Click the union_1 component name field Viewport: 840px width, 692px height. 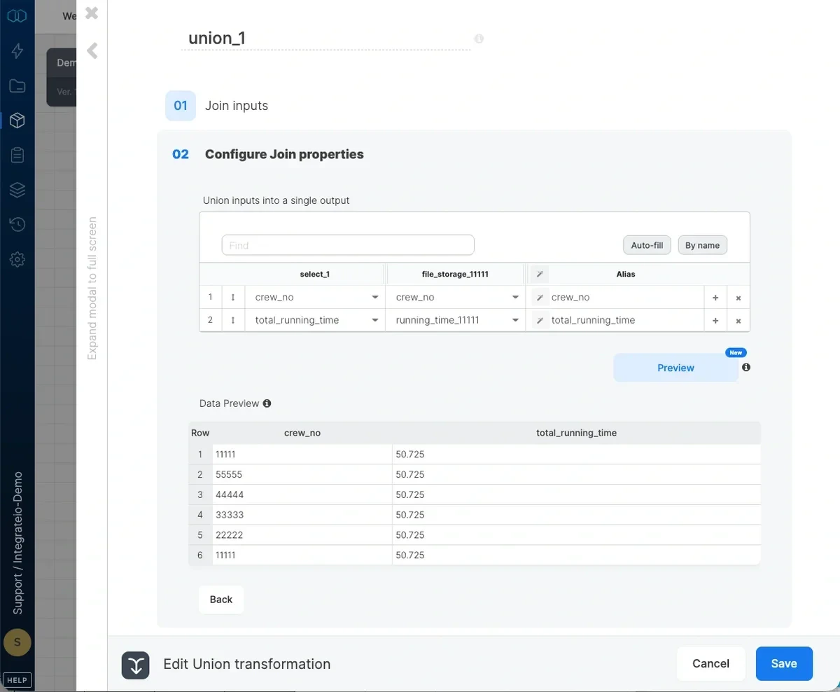325,38
